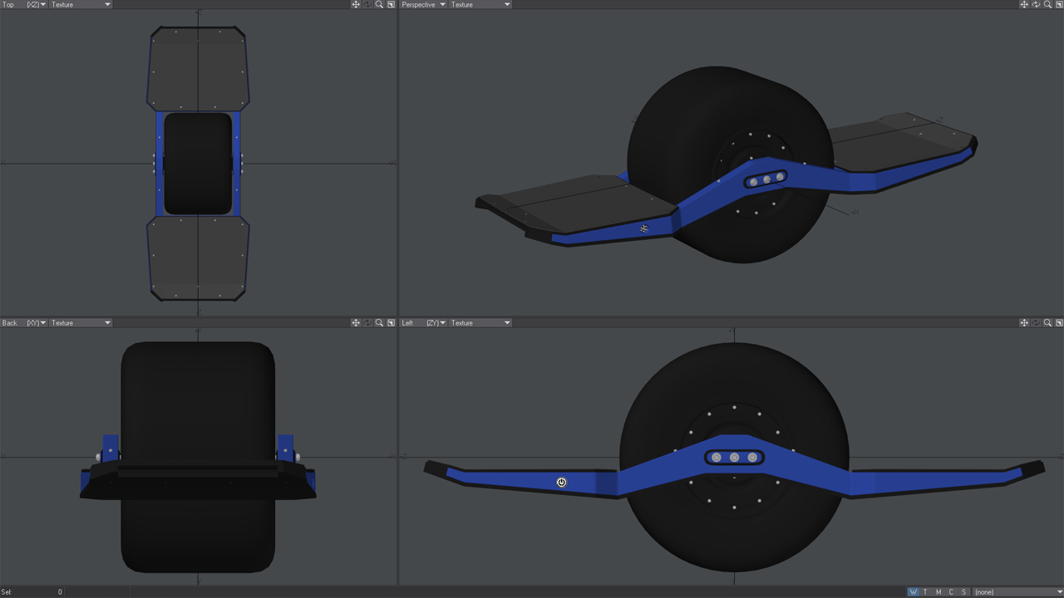Select the pan icon in the Back viewport header
Viewport: 1064px width, 598px height.
coord(356,322)
